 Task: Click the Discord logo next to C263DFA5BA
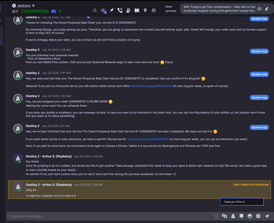(x=54, y=12)
